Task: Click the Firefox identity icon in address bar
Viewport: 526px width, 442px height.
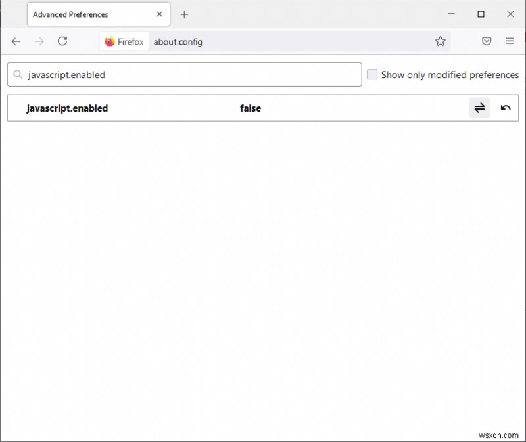Action: pyautogui.click(x=124, y=41)
